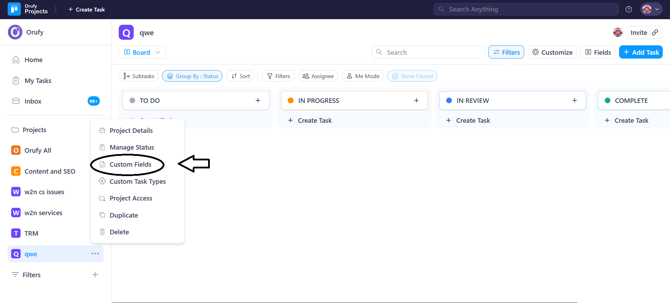
Task: Toggle Subtasks display
Action: pos(139,76)
